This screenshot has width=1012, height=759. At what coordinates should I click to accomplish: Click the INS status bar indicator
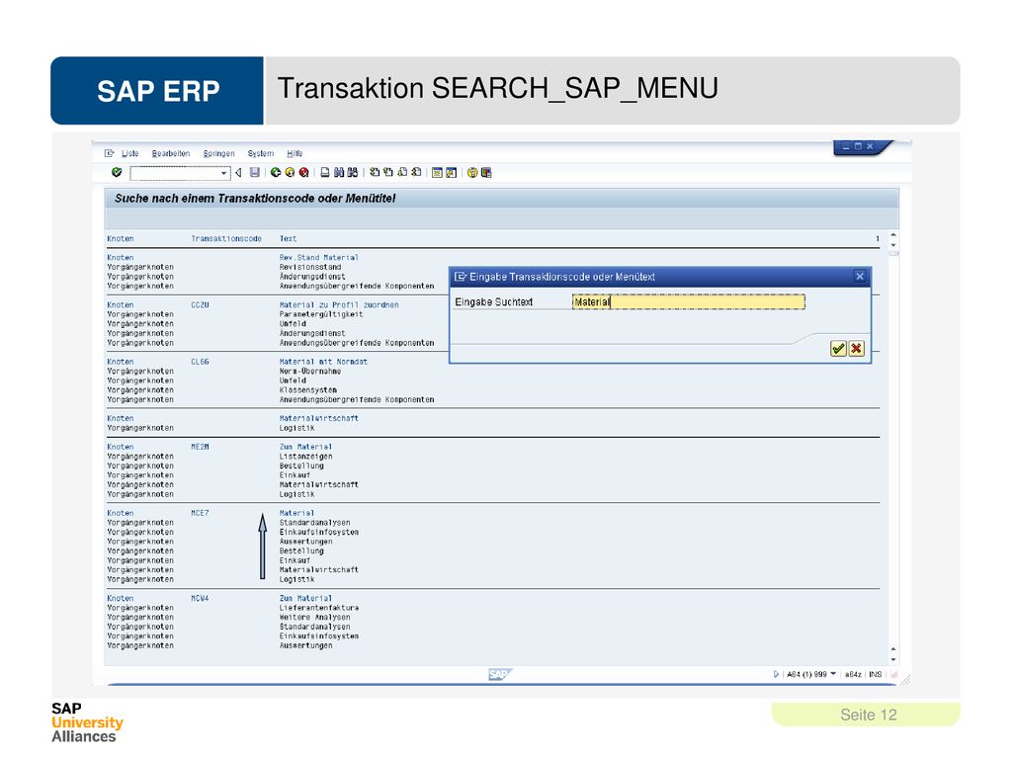[x=876, y=674]
